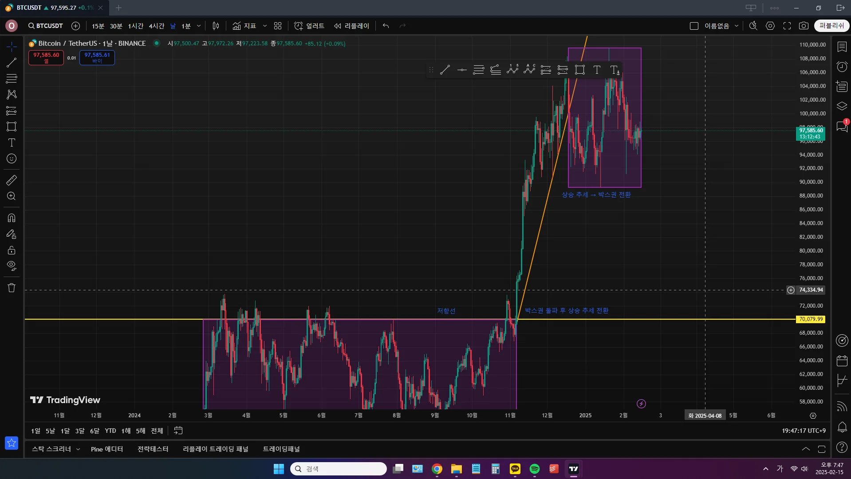Click the yellow 70,079.99 price line label

point(811,319)
